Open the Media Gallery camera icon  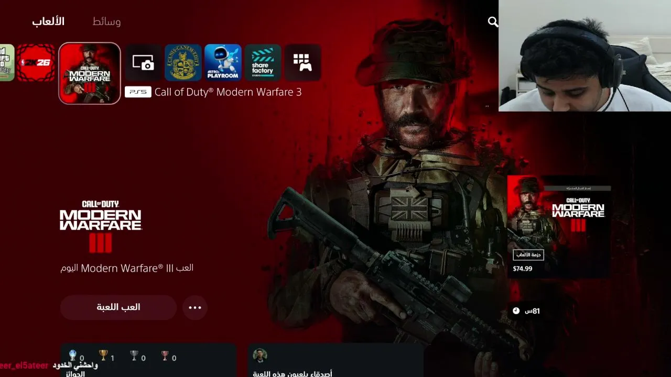pos(143,63)
